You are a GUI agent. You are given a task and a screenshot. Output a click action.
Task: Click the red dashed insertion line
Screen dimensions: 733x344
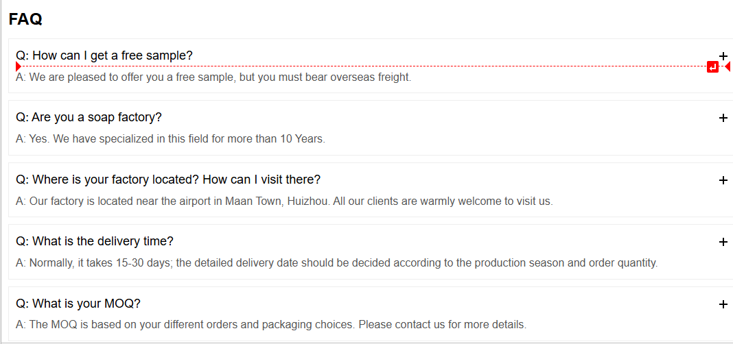pyautogui.click(x=364, y=67)
